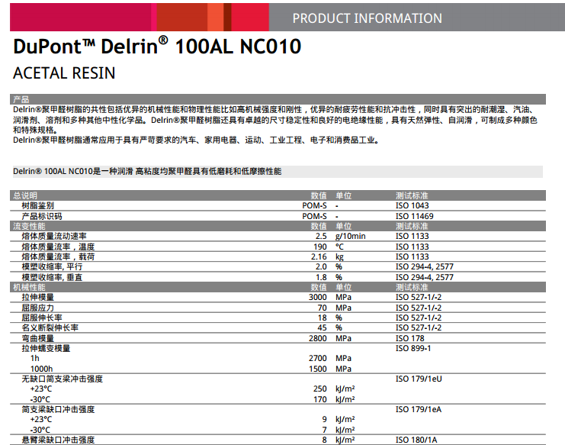Click the ISO 1043 test standard

pyautogui.click(x=413, y=205)
